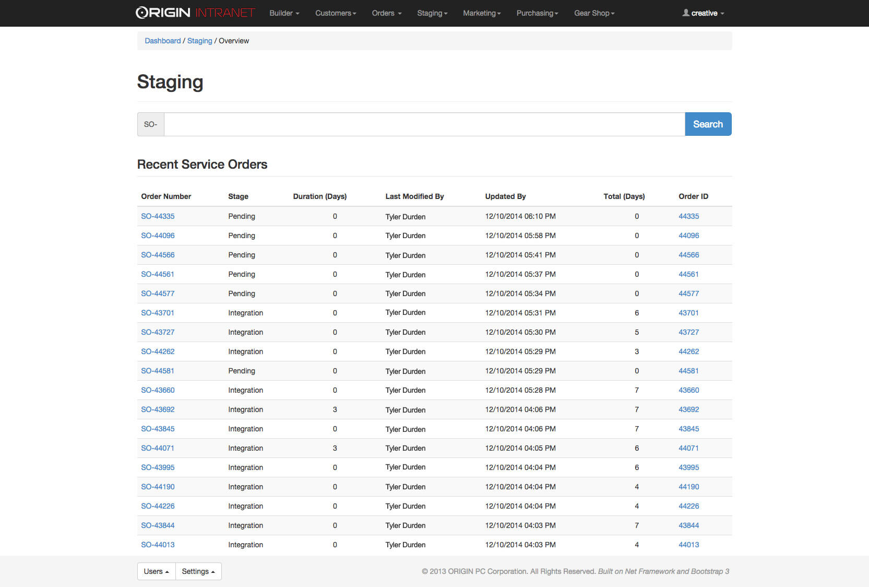Click Order ID link 43727
This screenshot has width=869, height=587.
[x=688, y=332]
